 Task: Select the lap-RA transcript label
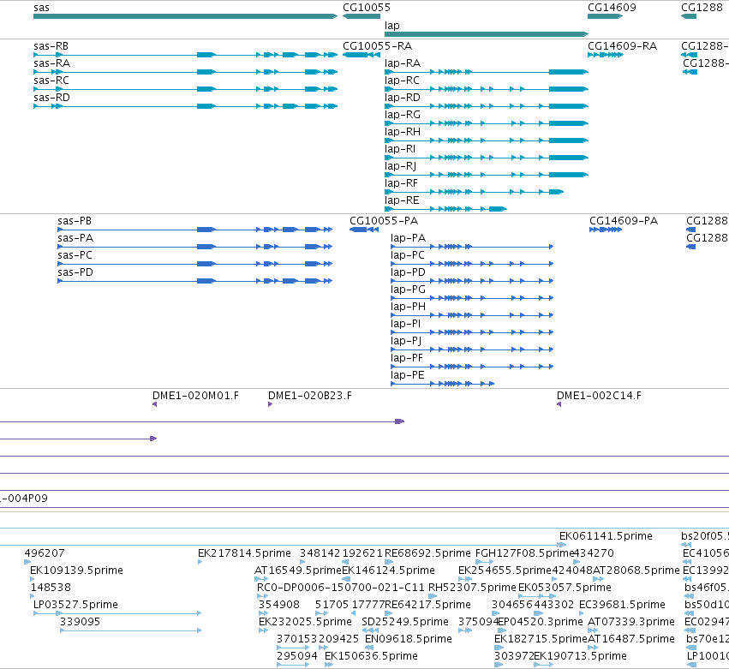tap(403, 63)
